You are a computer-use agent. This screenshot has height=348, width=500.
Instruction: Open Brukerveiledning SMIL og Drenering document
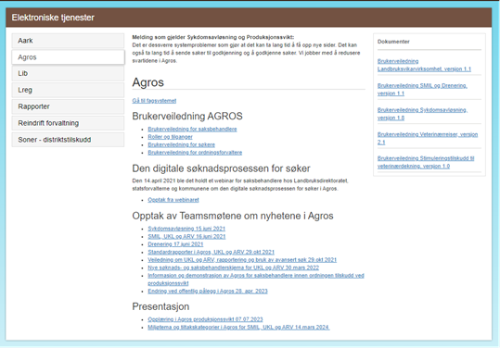[422, 90]
